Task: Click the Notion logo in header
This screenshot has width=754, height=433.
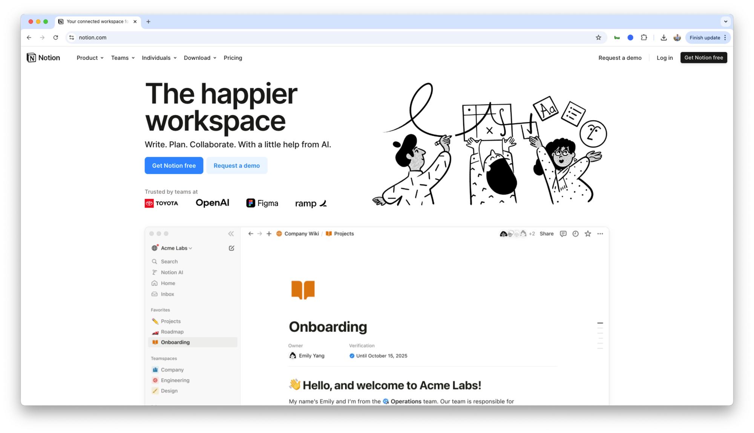Action: point(43,58)
